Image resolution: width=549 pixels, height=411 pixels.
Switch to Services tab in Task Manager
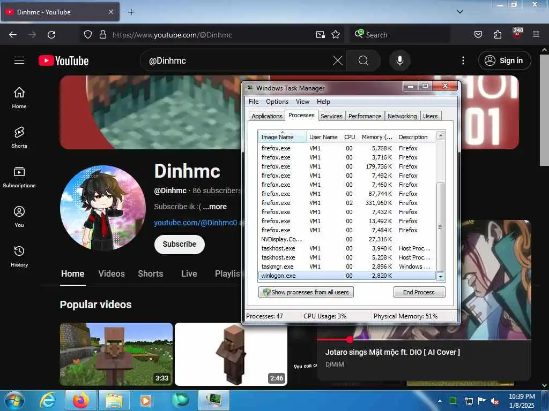point(331,116)
